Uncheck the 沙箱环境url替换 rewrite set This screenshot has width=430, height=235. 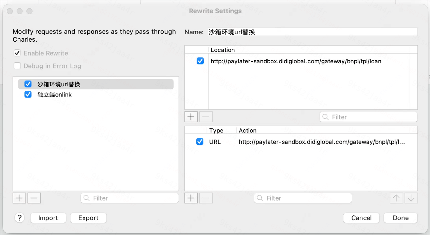point(28,84)
